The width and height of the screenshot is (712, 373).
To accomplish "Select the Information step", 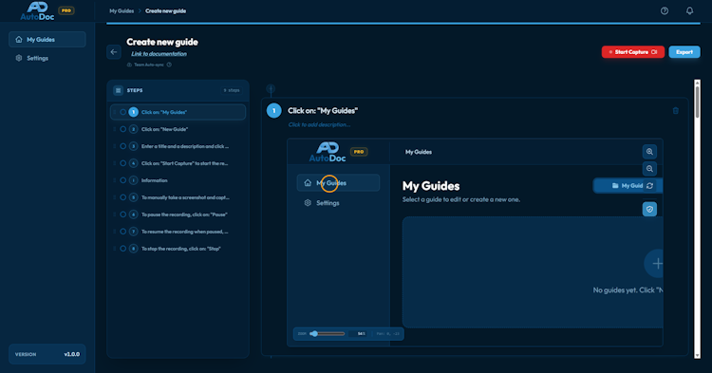I will tap(178, 180).
